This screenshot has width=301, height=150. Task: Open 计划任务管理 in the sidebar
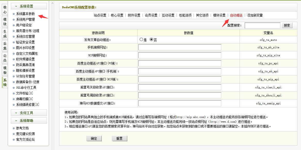pos(26,76)
